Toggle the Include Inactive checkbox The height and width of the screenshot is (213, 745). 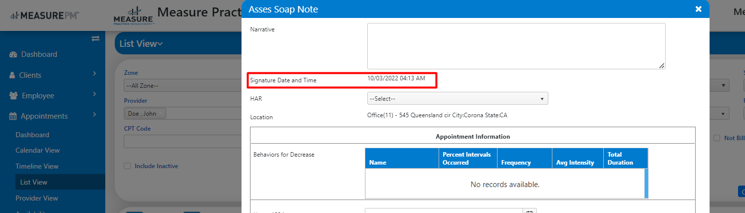tap(127, 166)
